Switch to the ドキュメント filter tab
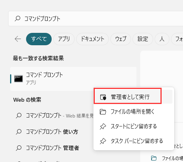183x162 pixels. click(92, 39)
